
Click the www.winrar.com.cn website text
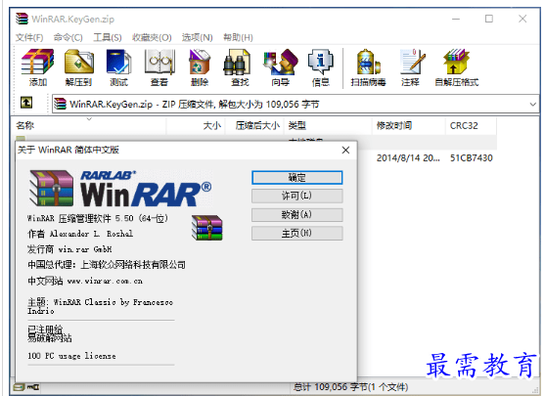[x=105, y=281]
